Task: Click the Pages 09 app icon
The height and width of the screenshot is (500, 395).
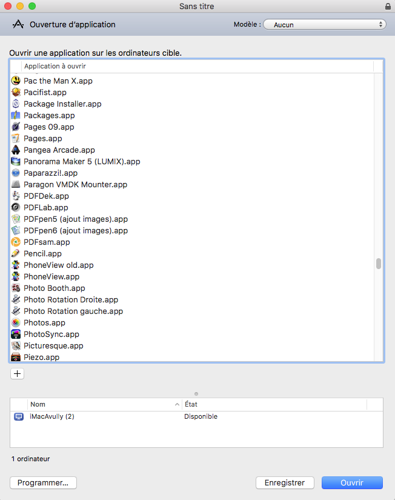Action: (x=16, y=127)
